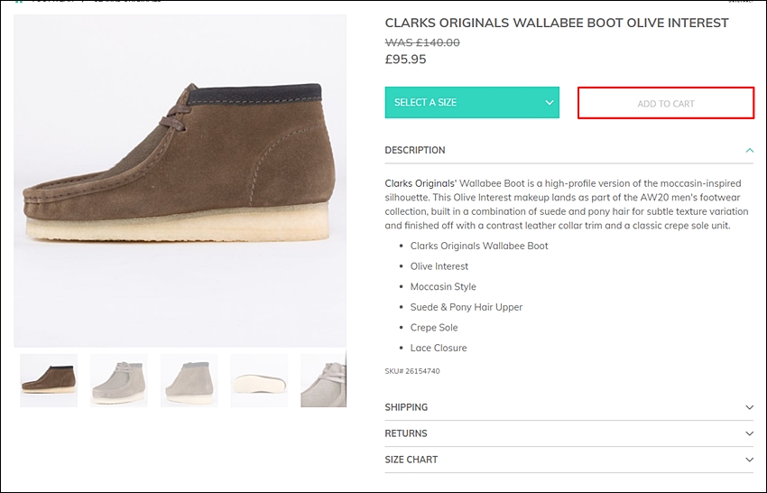The width and height of the screenshot is (767, 493).
Task: Collapse the Description section chevron
Action: pyautogui.click(x=749, y=150)
